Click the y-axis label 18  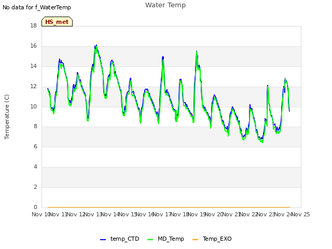(33, 26)
